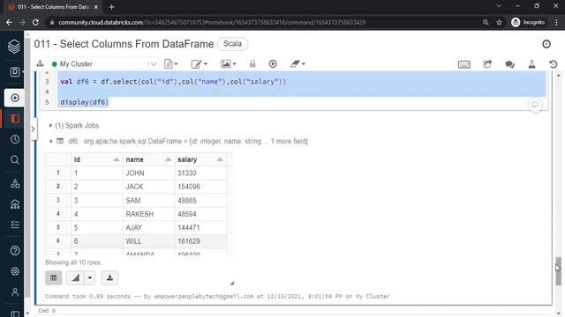Image resolution: width=565 pixels, height=317 pixels.
Task: Select the bar chart view button
Action: pos(75,278)
